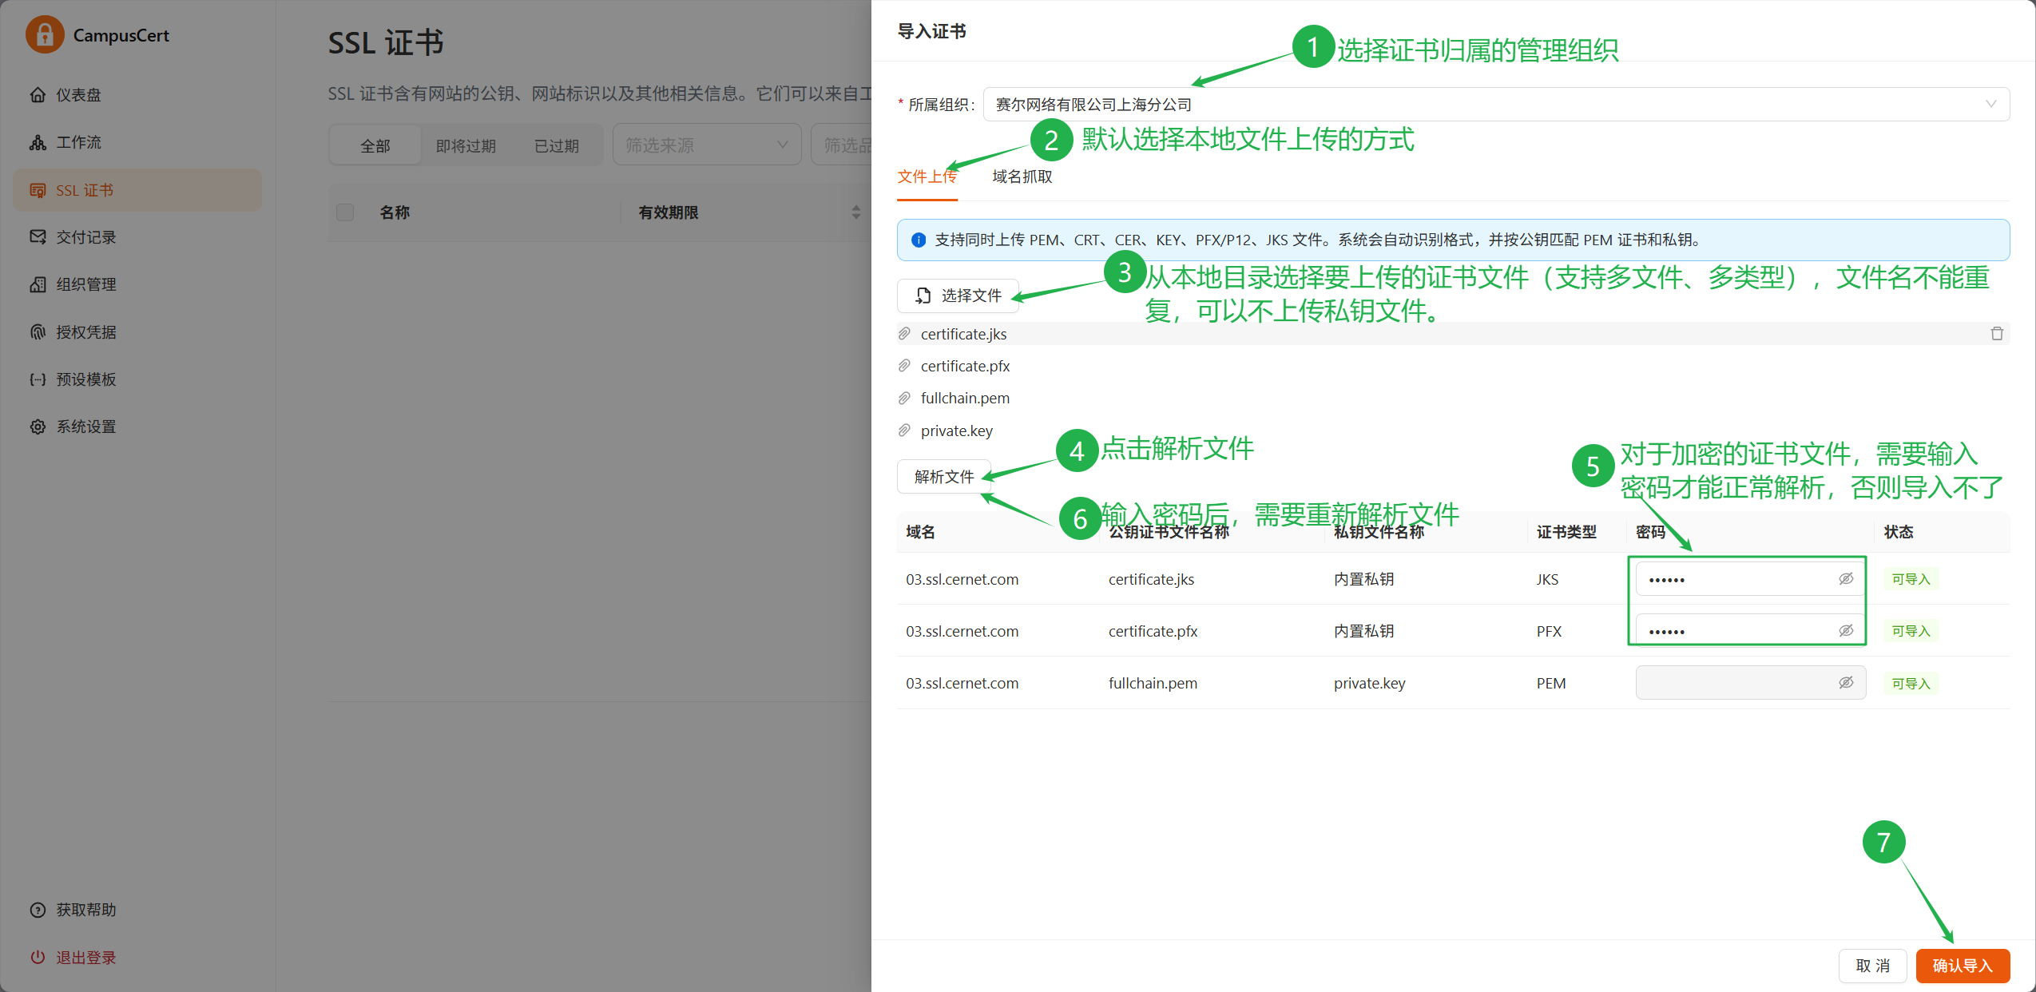Image resolution: width=2036 pixels, height=992 pixels.
Task: Toggle password visibility in fullchain.pem row
Action: 1846,683
